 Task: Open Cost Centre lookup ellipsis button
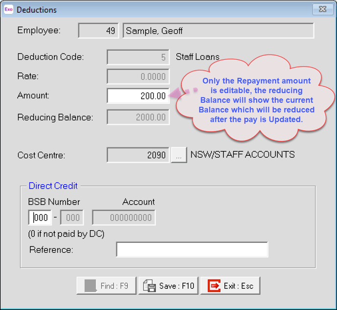click(179, 155)
